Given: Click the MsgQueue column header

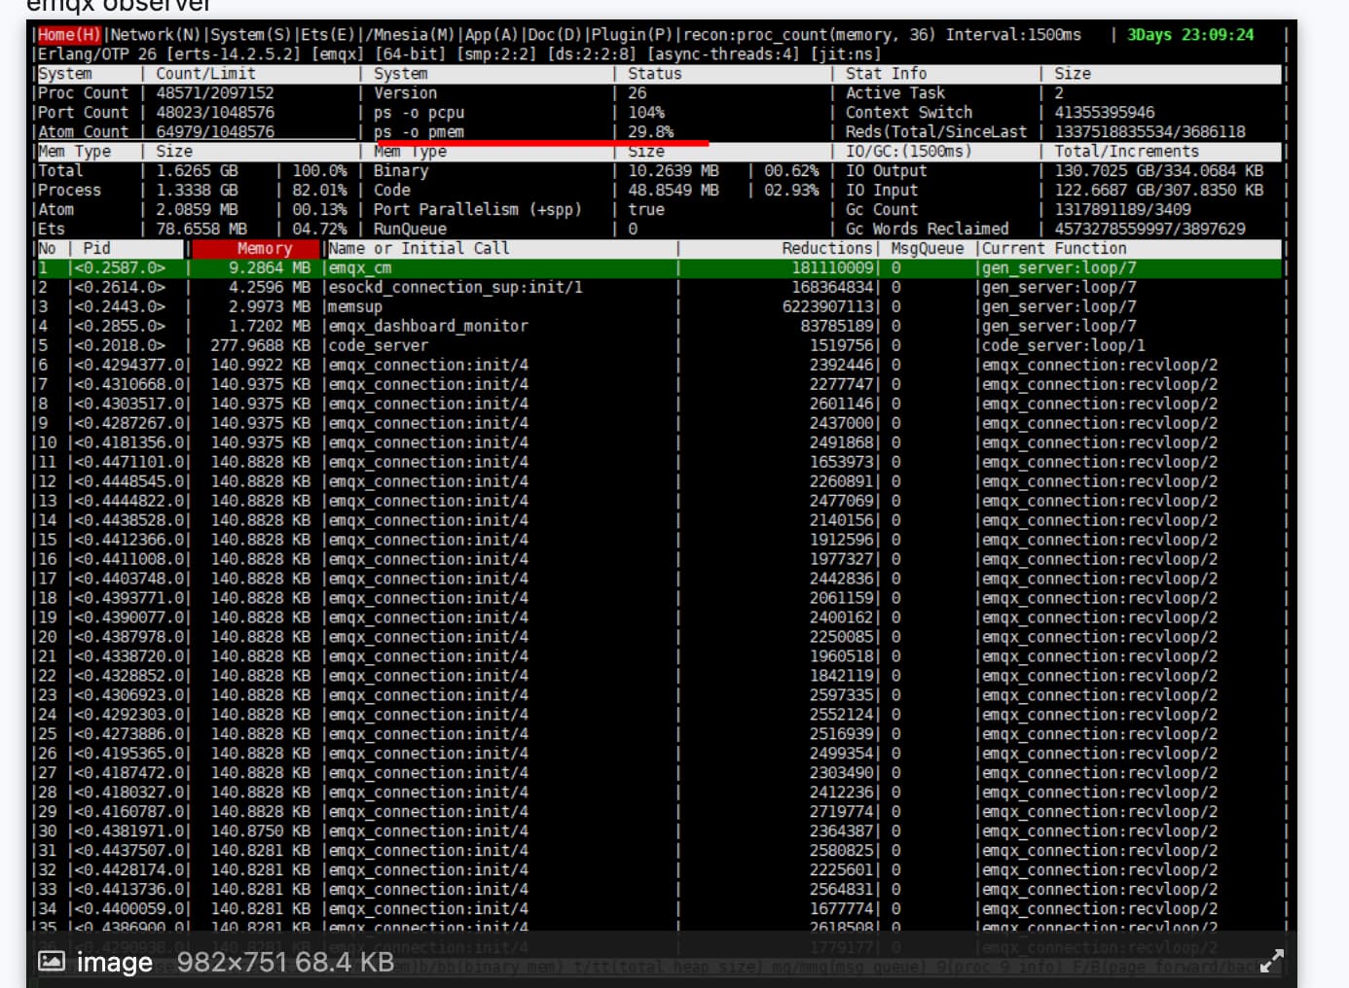Looking at the screenshot, I should 927,249.
